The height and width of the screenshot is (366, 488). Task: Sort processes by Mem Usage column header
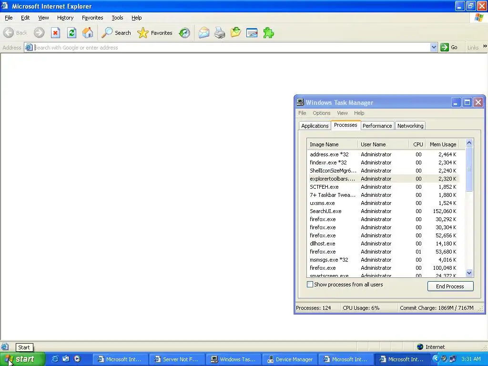[443, 144]
